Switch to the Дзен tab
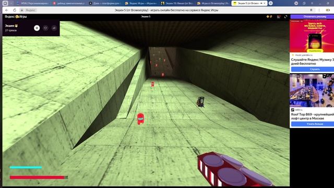 105,3
